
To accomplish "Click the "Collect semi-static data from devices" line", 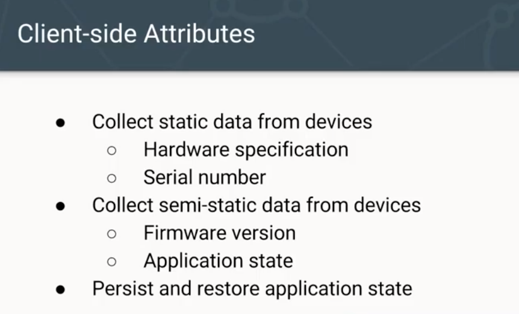I will [x=256, y=205].
